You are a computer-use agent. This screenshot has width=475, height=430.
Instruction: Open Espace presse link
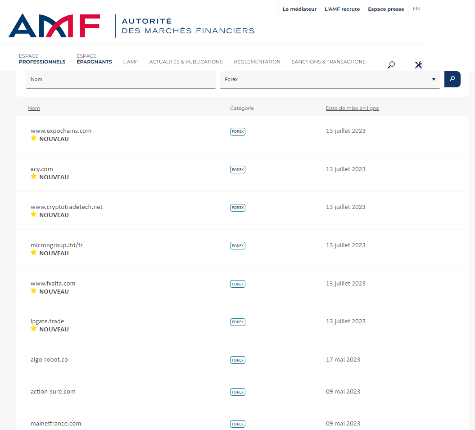(x=386, y=9)
